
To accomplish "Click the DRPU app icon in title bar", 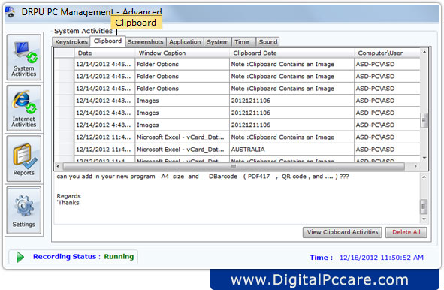I will point(10,12).
